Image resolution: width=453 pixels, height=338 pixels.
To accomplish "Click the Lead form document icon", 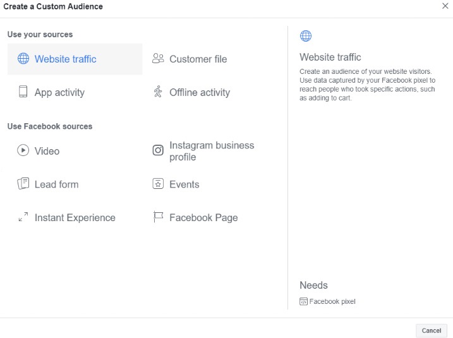I will click(23, 183).
